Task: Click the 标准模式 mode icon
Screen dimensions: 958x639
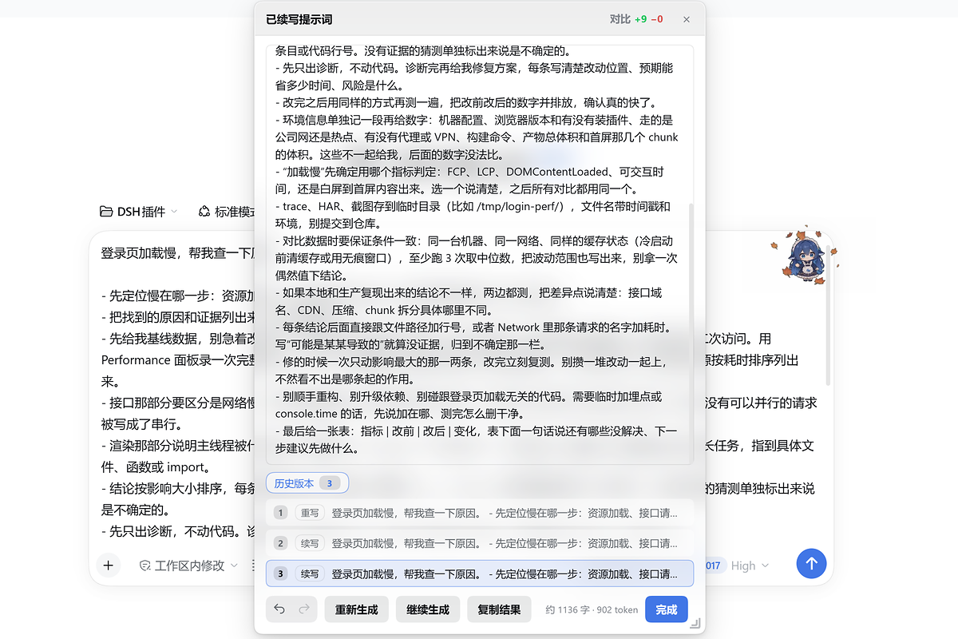Action: click(x=204, y=212)
